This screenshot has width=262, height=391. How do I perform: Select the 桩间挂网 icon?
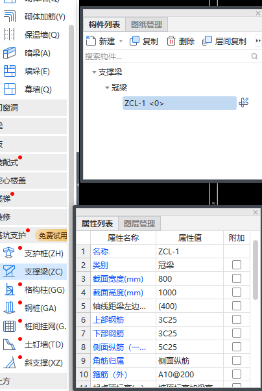[x=9, y=326]
